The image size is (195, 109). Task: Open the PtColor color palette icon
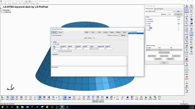(x=187, y=60)
